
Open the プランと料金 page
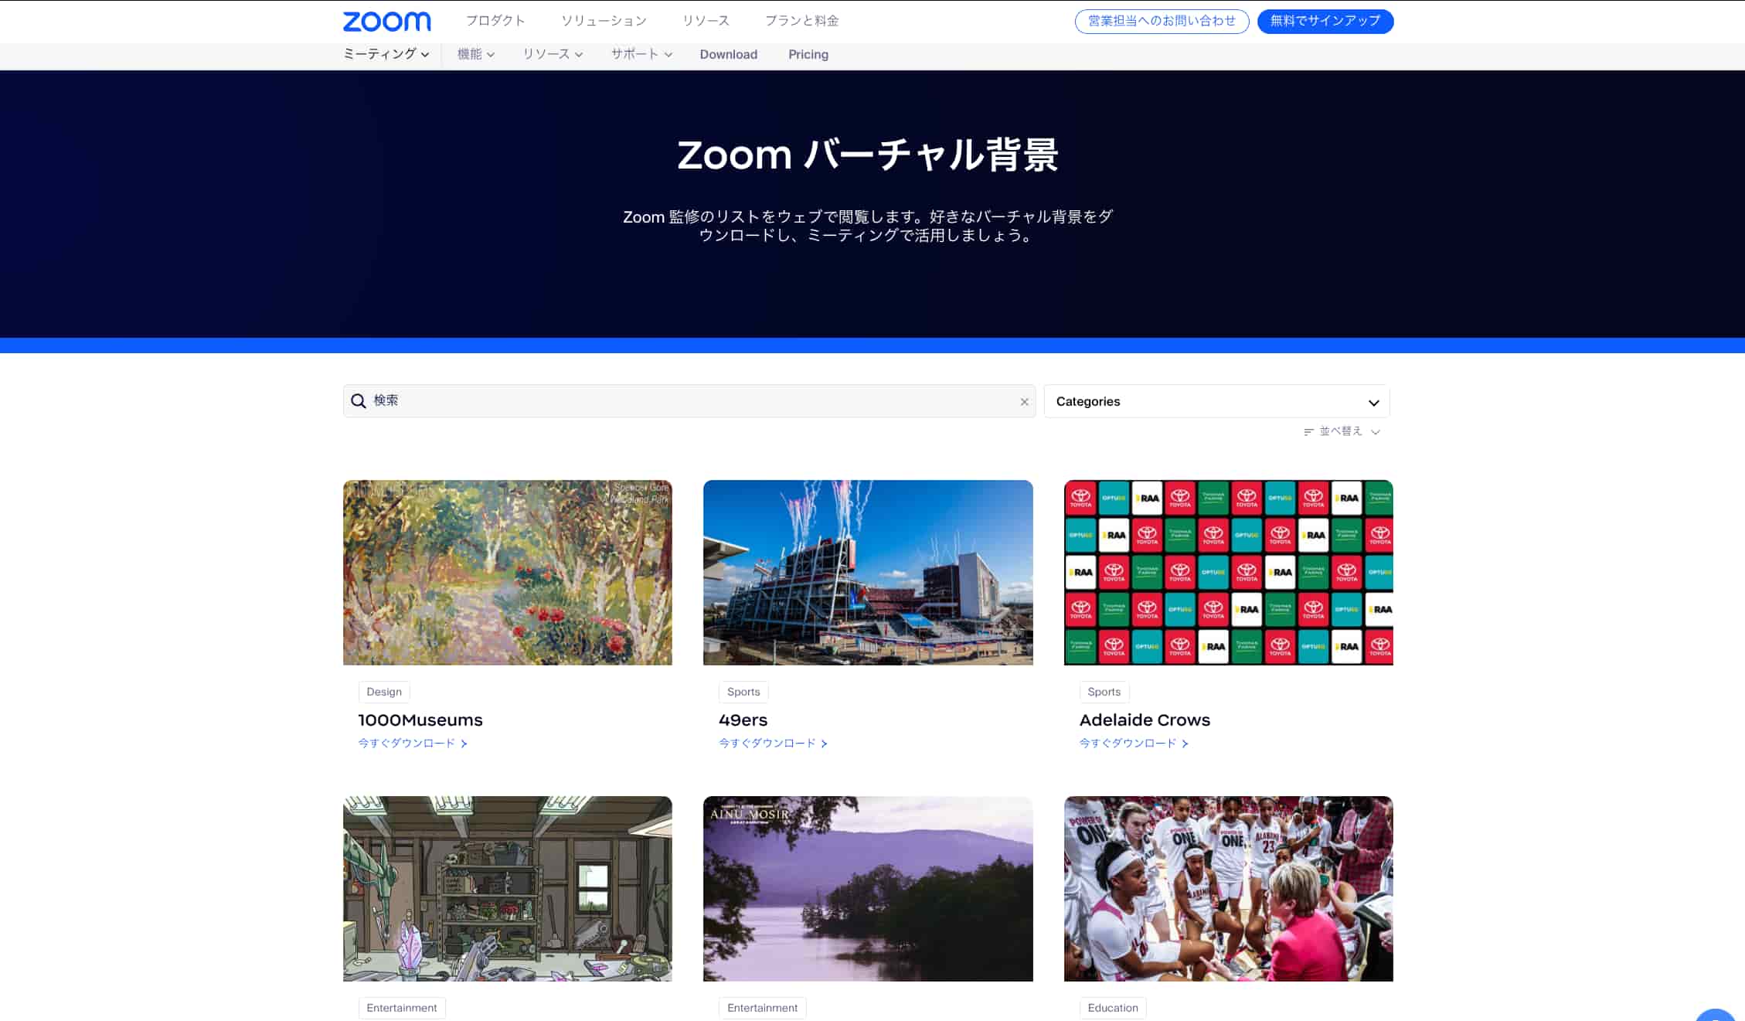coord(801,21)
